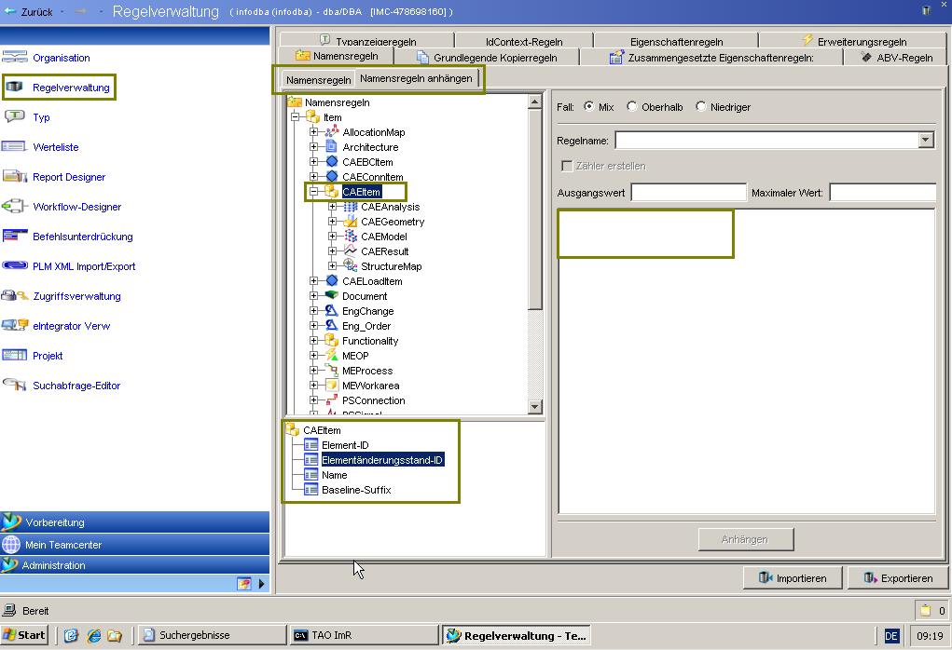Select the Typ sidebar icon
This screenshot has width=952, height=650.
coord(15,117)
